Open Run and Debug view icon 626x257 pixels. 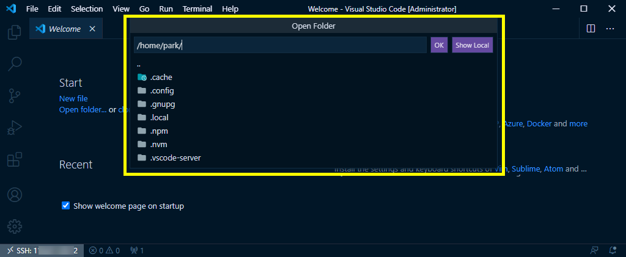tap(15, 128)
